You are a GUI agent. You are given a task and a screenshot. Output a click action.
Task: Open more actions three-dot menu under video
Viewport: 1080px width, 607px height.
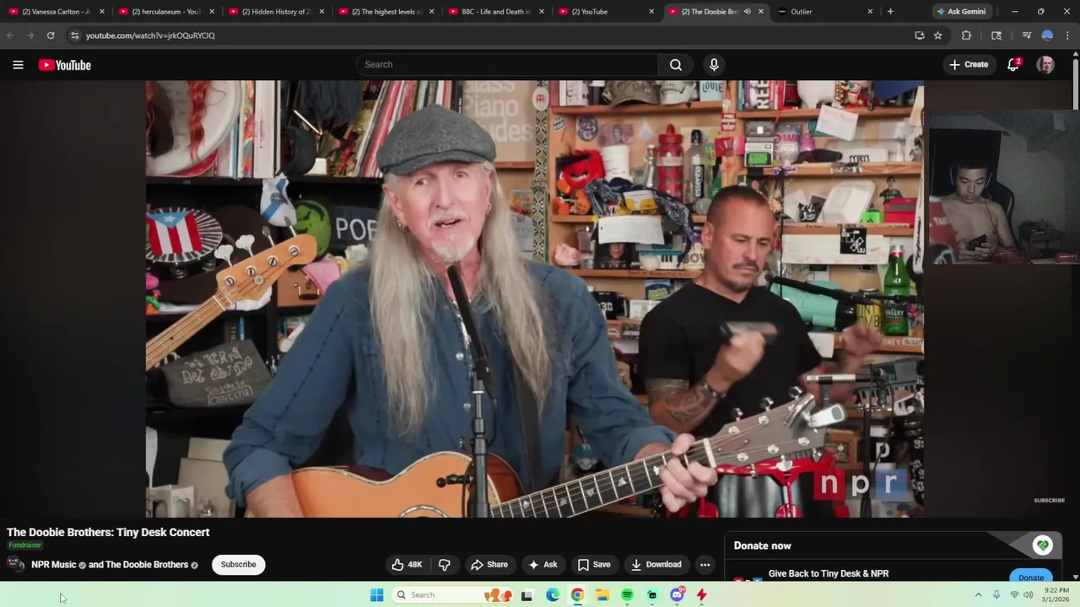click(705, 565)
